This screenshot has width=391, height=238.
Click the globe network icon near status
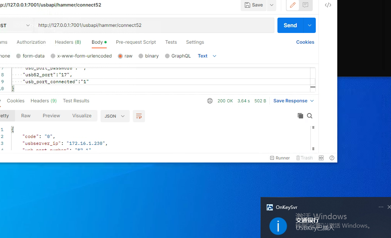click(210, 101)
